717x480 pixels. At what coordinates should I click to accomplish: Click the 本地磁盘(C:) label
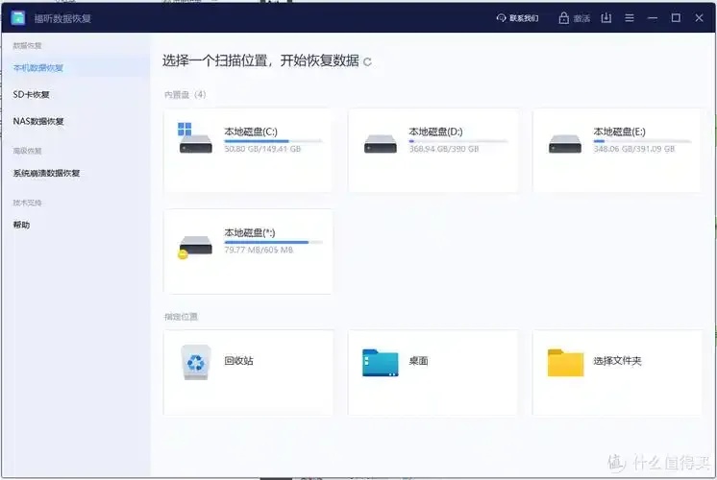(x=251, y=132)
